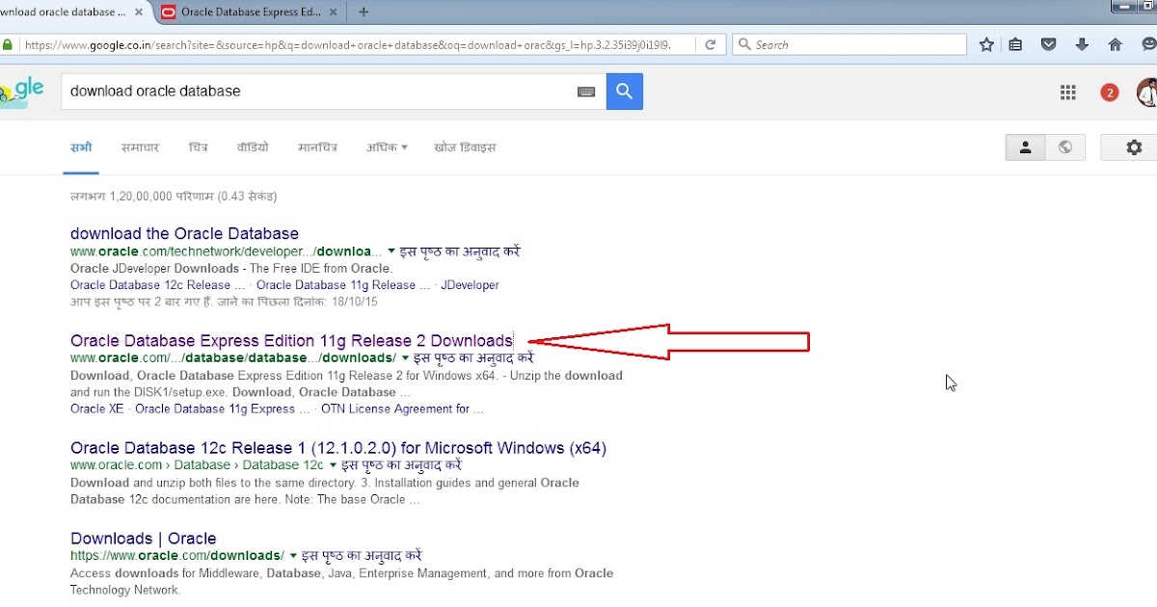Save the page to Pocket

1049,44
